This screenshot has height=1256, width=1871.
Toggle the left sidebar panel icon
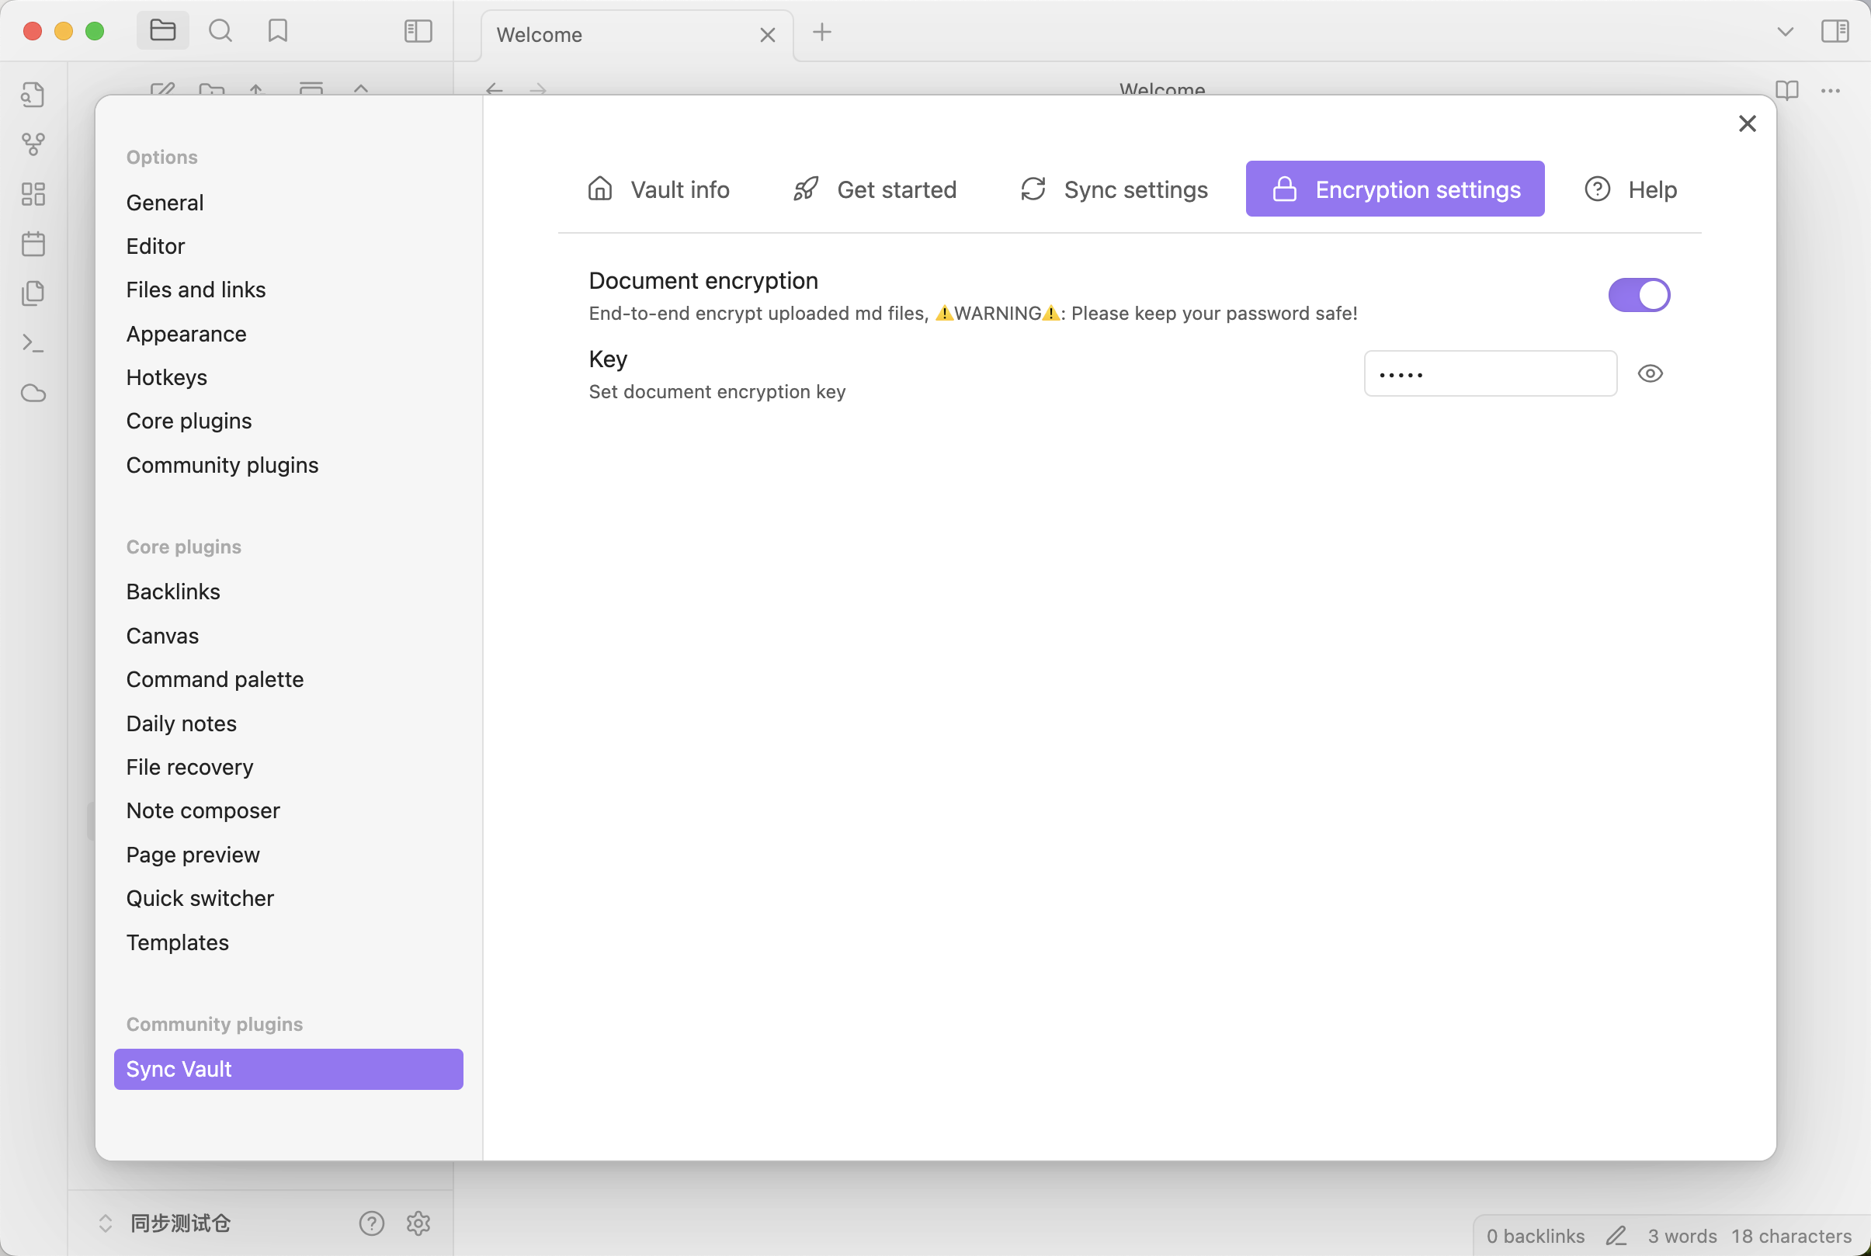pyautogui.click(x=418, y=31)
